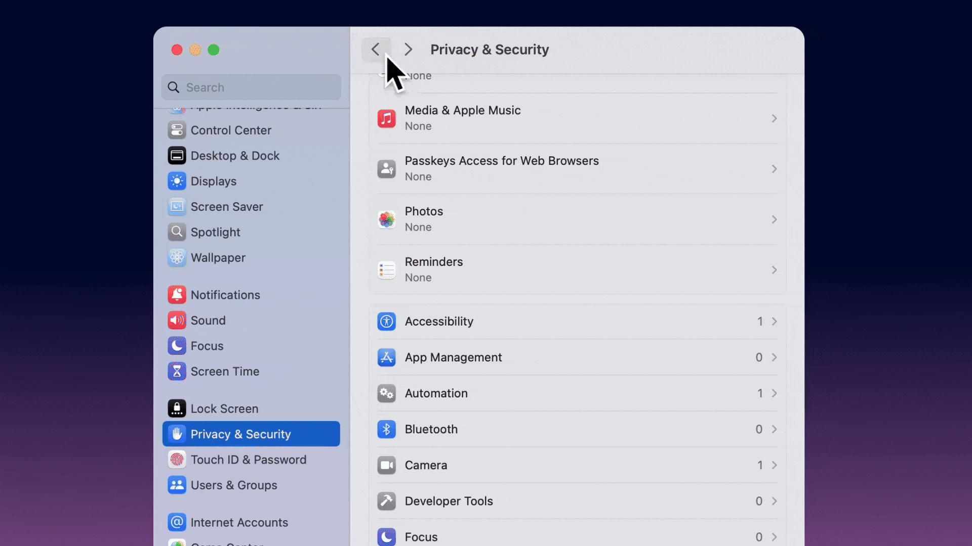The width and height of the screenshot is (972, 546).
Task: Expand Media & Apple Music chevron
Action: click(x=774, y=118)
